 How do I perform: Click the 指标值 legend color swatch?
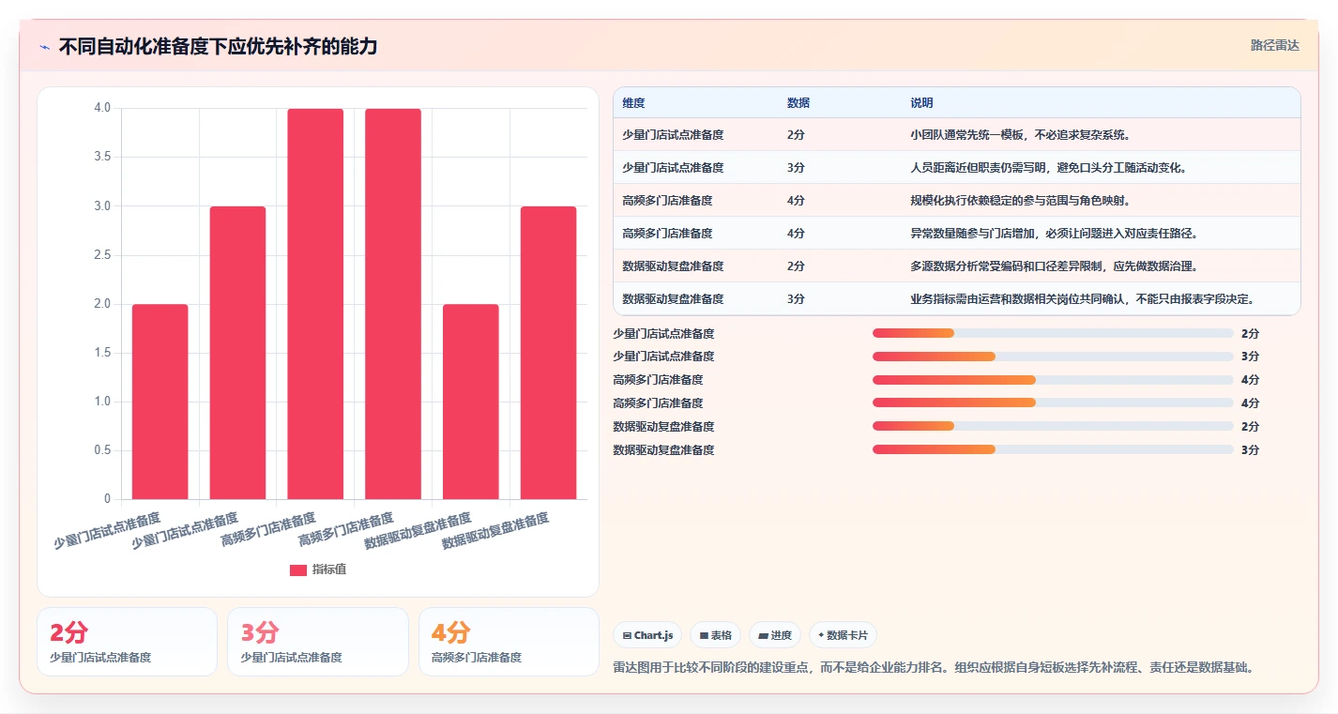[x=298, y=570]
